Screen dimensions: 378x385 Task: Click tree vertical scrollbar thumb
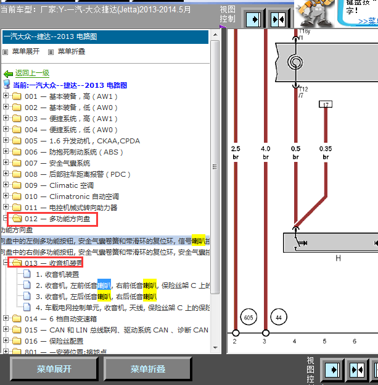coord(215,167)
